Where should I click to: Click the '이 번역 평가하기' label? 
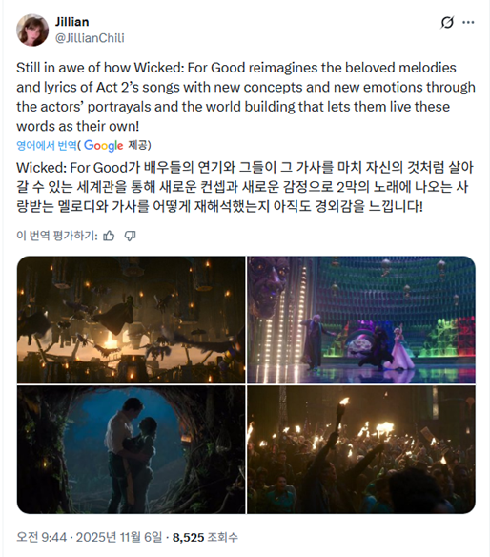click(57, 236)
